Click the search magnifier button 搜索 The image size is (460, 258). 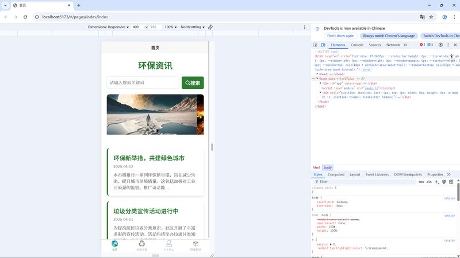point(193,83)
